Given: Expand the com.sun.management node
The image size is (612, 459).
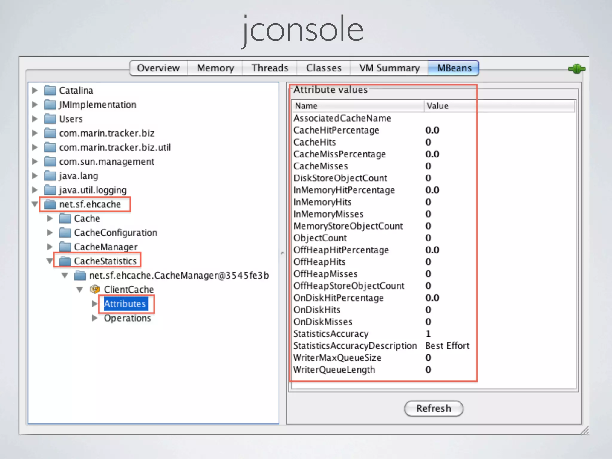Looking at the screenshot, I should (35, 161).
